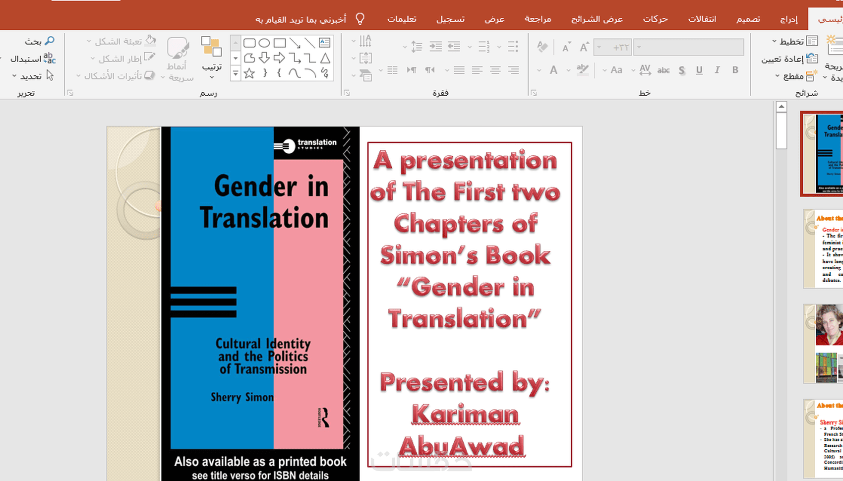This screenshot has width=843, height=481.
Task: Toggle Bold formatting
Action: point(735,70)
